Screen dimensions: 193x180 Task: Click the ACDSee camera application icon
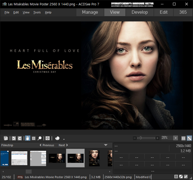tap(5, 4)
